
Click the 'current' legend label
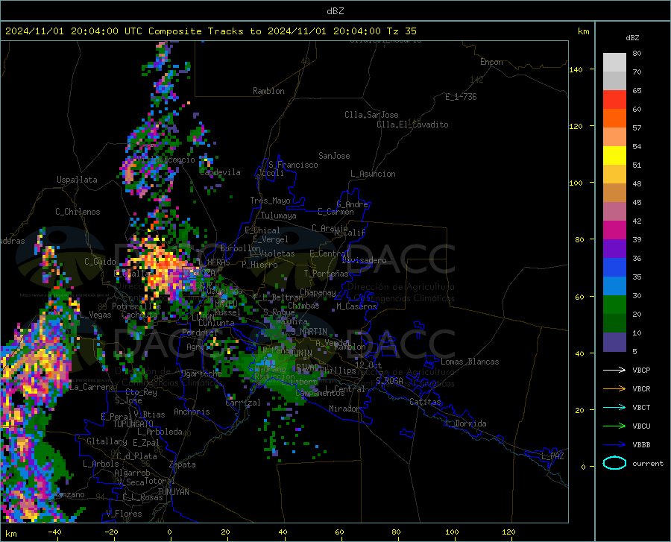click(648, 463)
